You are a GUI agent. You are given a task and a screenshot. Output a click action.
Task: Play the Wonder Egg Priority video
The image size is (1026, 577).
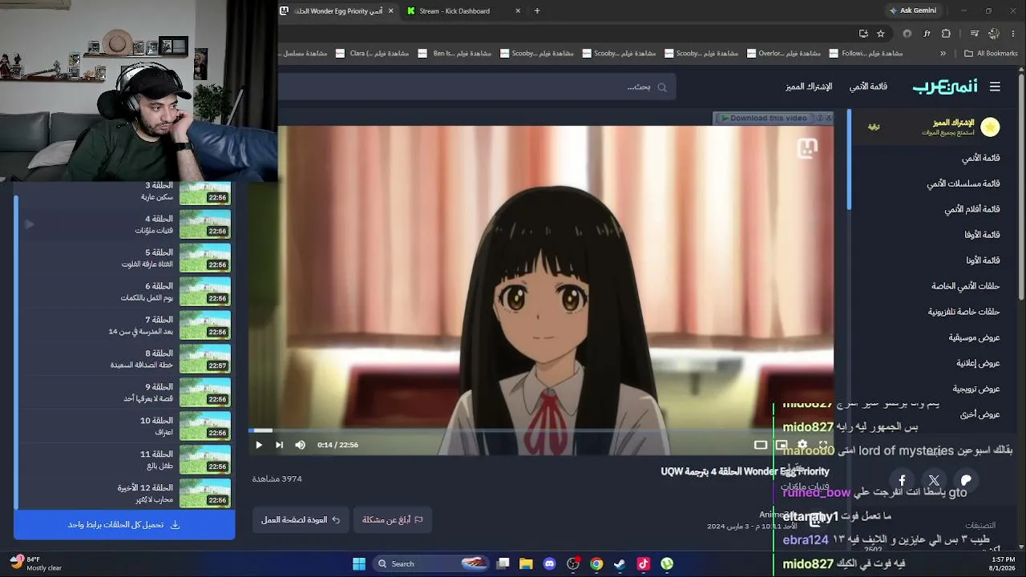(259, 445)
